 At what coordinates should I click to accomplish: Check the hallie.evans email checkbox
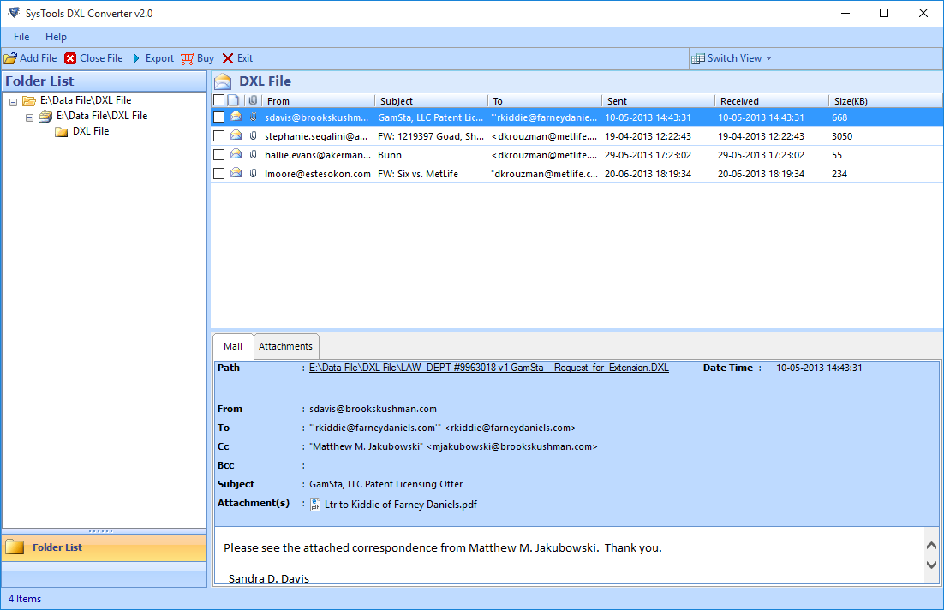(x=219, y=155)
